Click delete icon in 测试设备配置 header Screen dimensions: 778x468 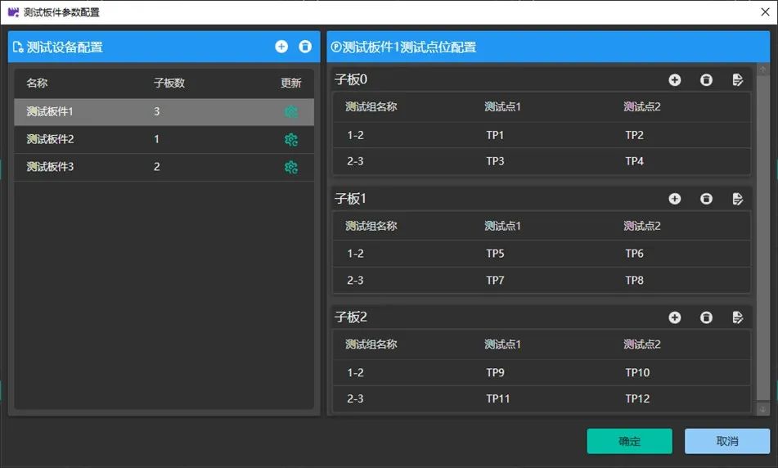pyautogui.click(x=305, y=47)
